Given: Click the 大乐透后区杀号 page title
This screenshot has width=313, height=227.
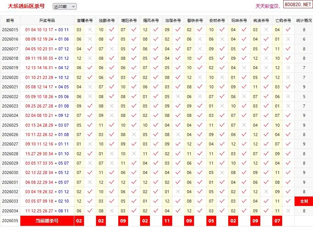Looking at the screenshot, I should click(26, 6).
